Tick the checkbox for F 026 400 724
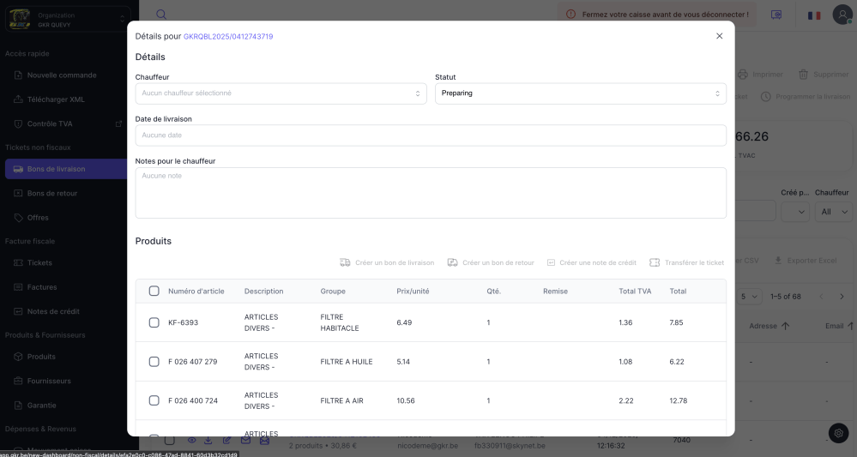This screenshot has height=457, width=857. (x=154, y=400)
